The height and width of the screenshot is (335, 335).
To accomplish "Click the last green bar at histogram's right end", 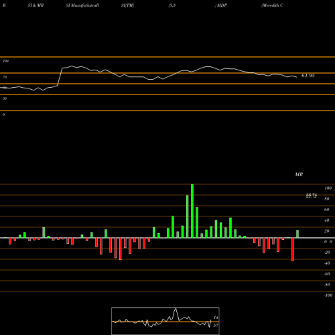I will 297,234.
